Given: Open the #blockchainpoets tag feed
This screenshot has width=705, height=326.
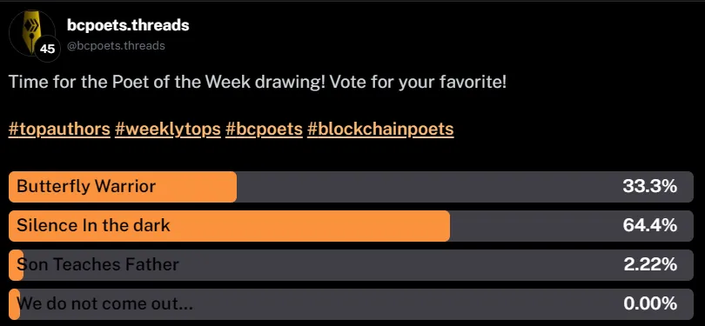Looking at the screenshot, I should [380, 130].
